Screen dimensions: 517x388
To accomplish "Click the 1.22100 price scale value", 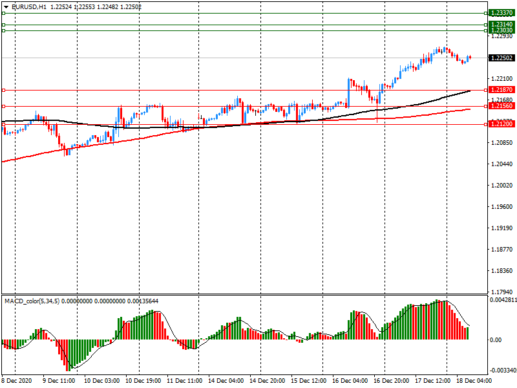I will [x=502, y=79].
